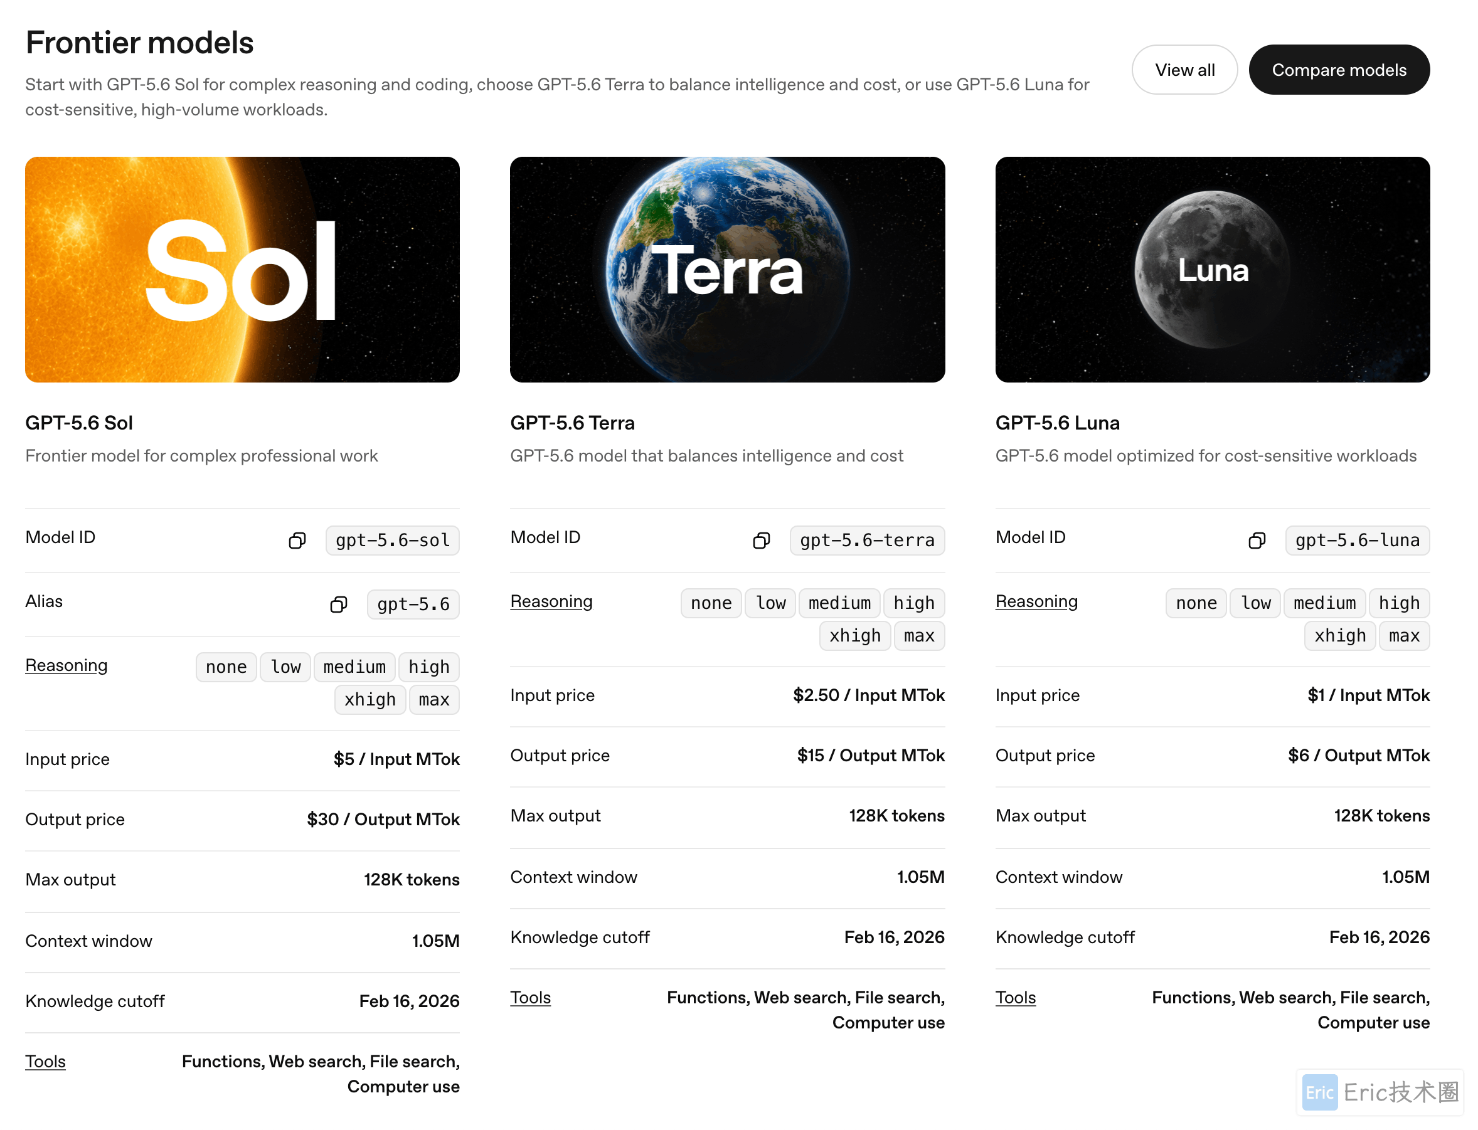Copy the gpt-5.6 alias

pos(339,605)
